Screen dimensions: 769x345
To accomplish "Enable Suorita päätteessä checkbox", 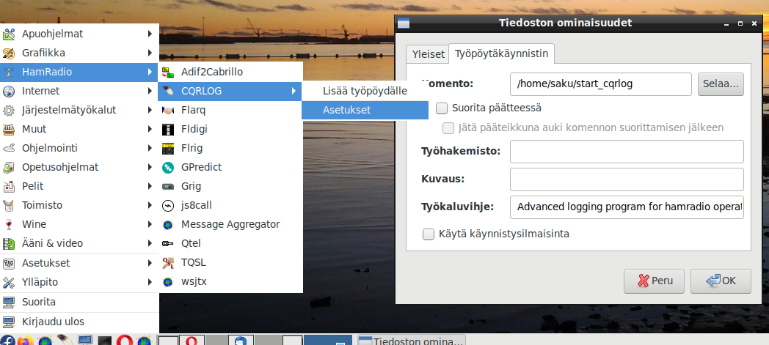I will point(442,108).
